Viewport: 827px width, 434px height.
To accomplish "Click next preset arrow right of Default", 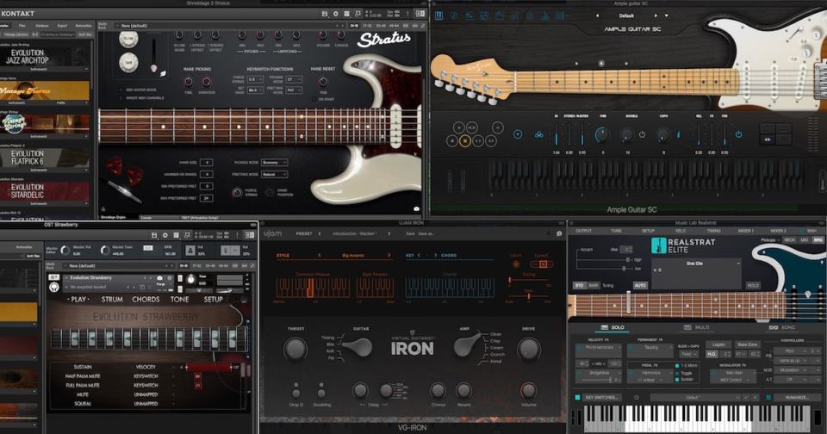I will 656,15.
